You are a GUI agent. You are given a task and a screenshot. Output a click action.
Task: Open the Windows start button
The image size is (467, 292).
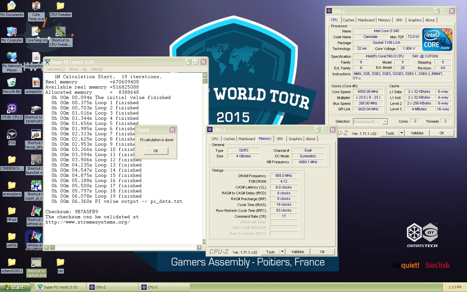coord(15,287)
